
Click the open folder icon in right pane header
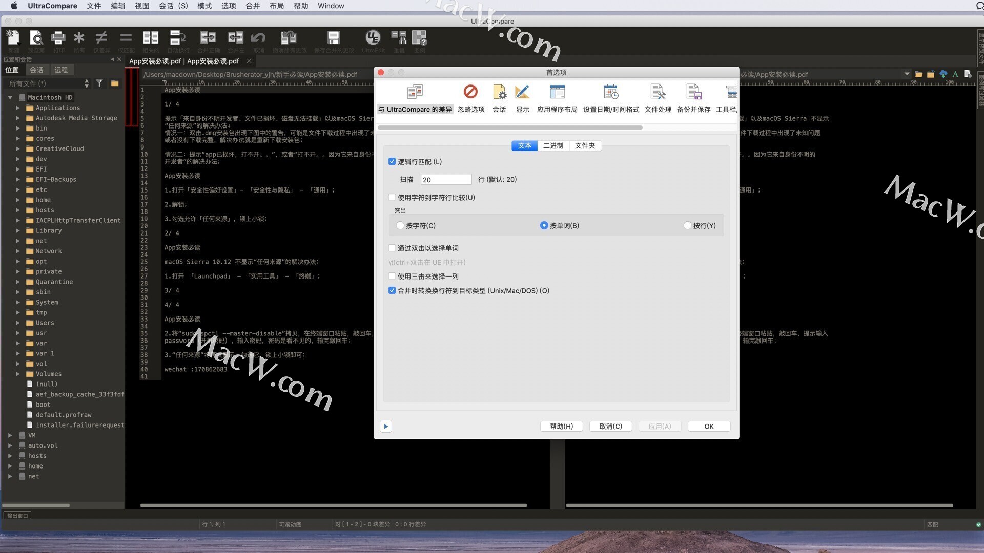tap(918, 74)
